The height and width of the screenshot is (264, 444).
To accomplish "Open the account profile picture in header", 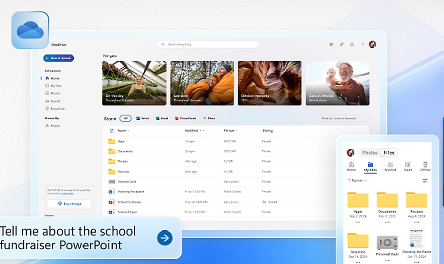I will tap(372, 44).
